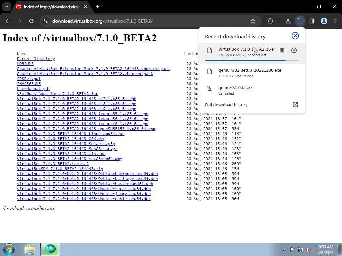
Task: Open Chrome Labs flask icon
Action: [x=288, y=21]
